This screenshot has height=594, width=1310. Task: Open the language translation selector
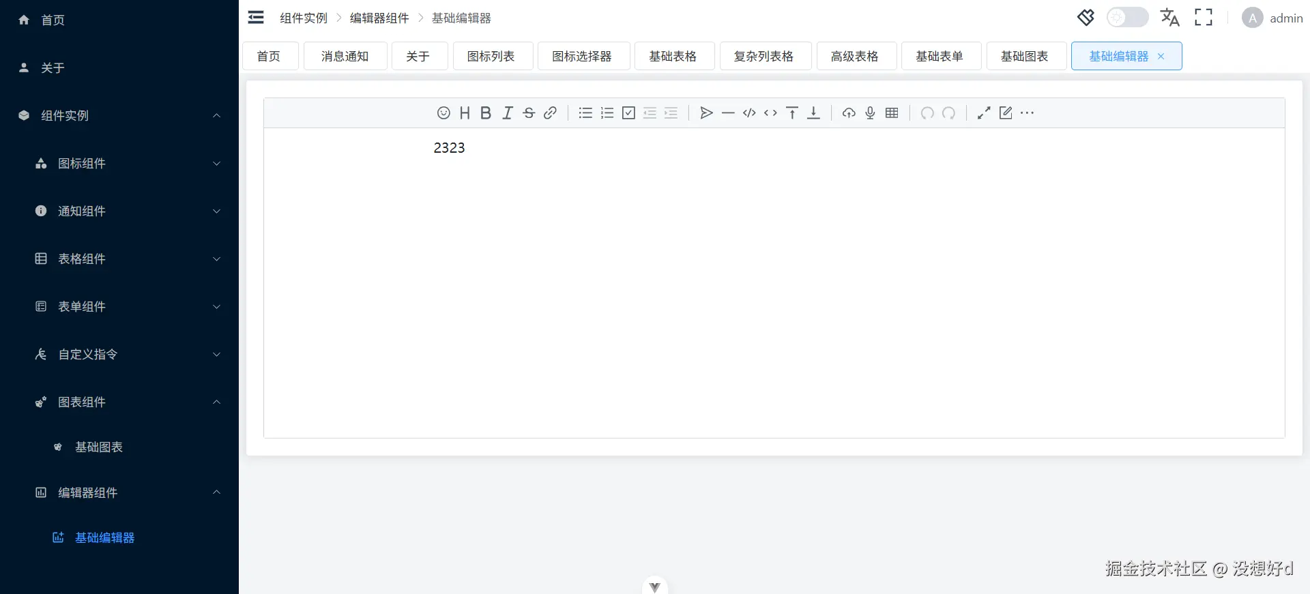pos(1170,18)
